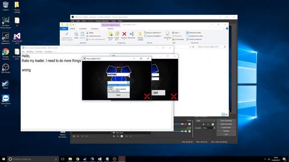Click Nuova cartella icon in Explorer ribbon
This screenshot has width=289, height=162.
click(140, 34)
